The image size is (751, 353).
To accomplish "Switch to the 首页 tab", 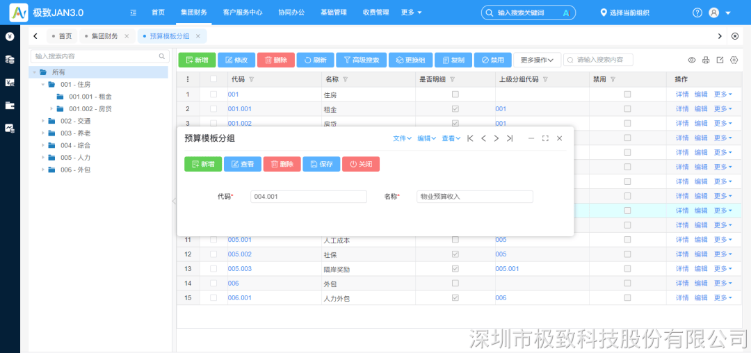I will pyautogui.click(x=63, y=36).
